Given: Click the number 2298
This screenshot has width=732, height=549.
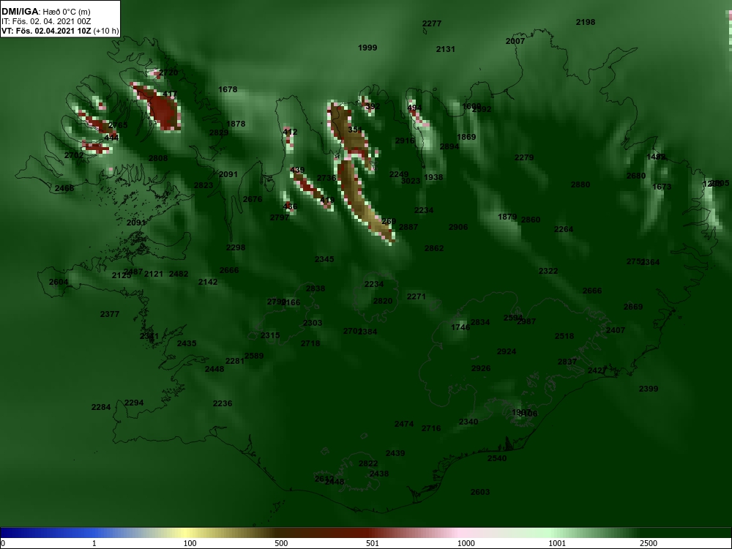Looking at the screenshot, I should coord(236,247).
